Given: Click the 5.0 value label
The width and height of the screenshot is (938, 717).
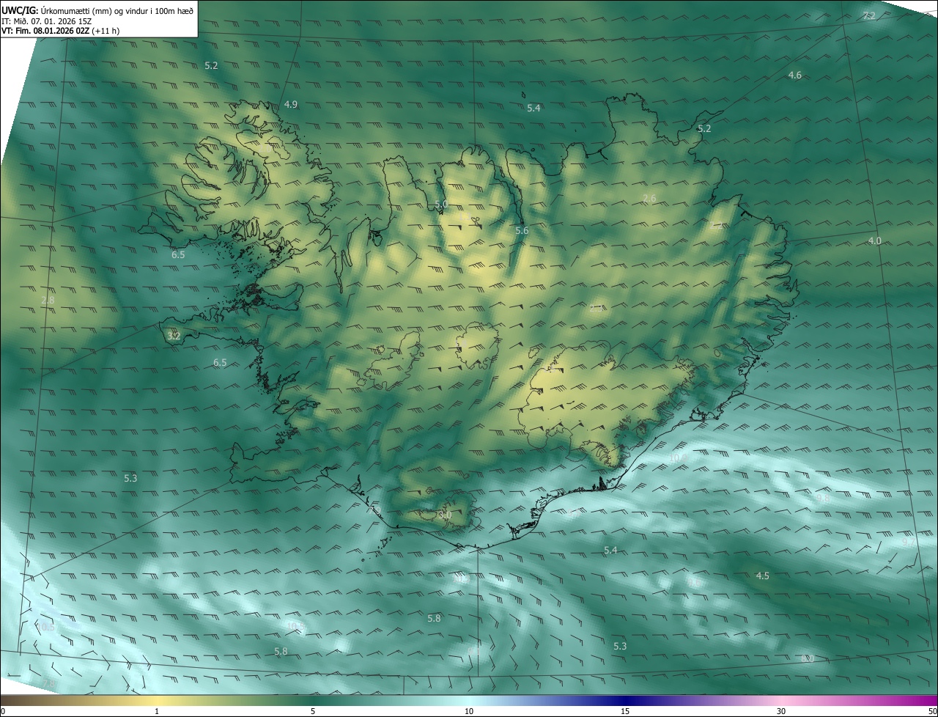Looking at the screenshot, I should pos(441,205).
